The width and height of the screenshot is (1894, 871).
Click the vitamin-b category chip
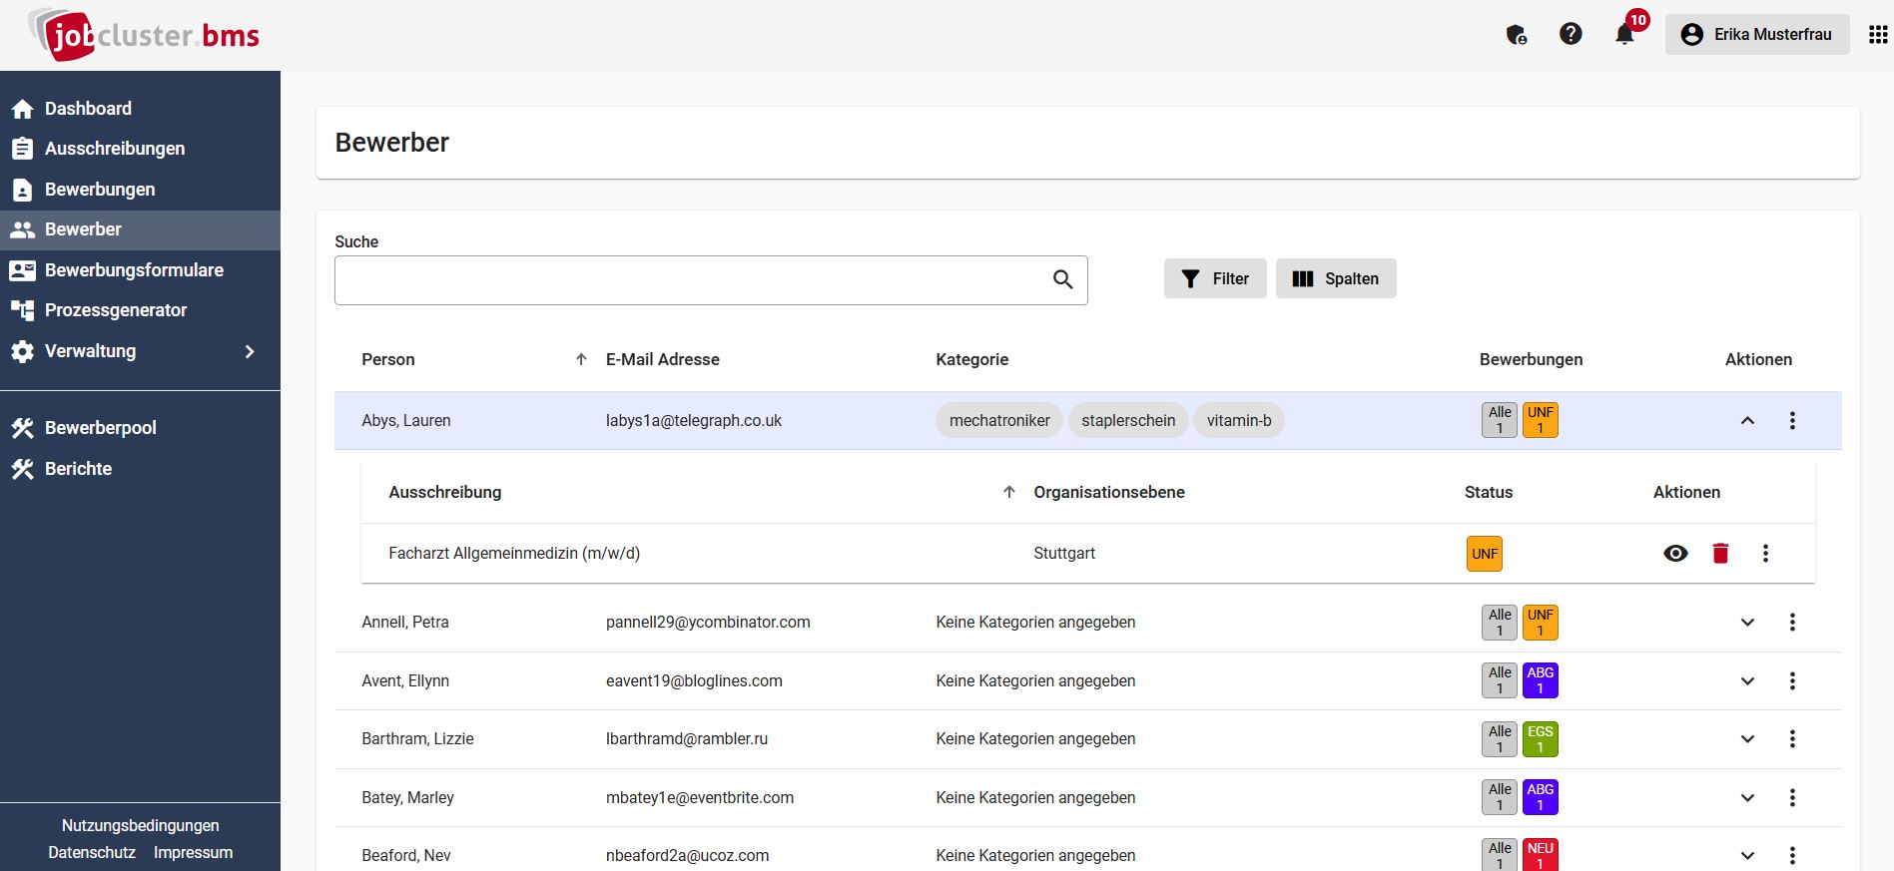[x=1239, y=420]
